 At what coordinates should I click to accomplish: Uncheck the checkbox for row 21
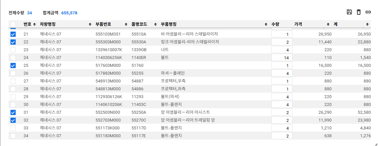point(13,34)
